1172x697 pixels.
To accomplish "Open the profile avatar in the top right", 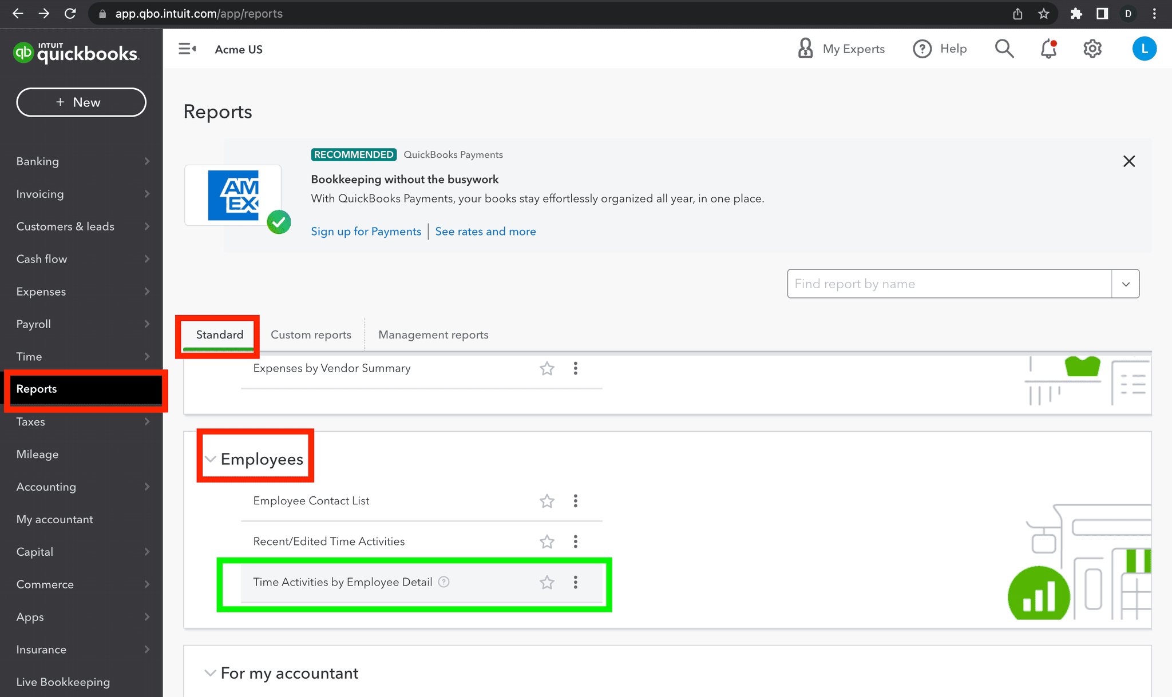I will tap(1144, 49).
